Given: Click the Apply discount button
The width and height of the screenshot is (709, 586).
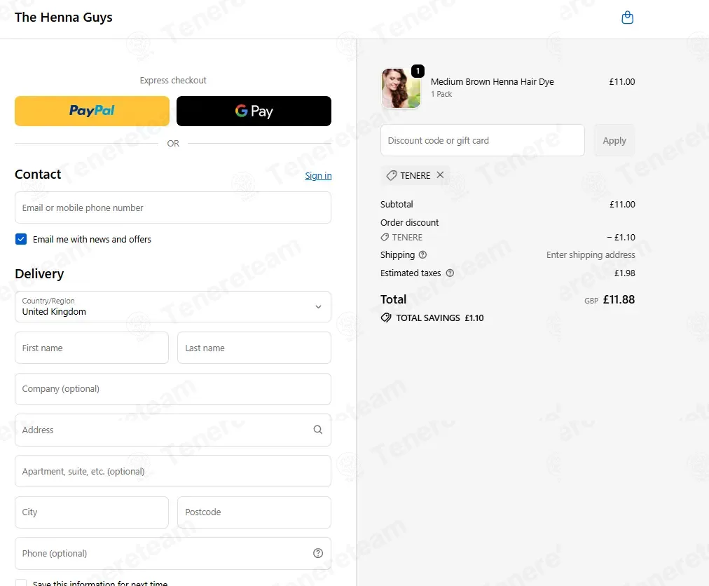Looking at the screenshot, I should tap(614, 140).
